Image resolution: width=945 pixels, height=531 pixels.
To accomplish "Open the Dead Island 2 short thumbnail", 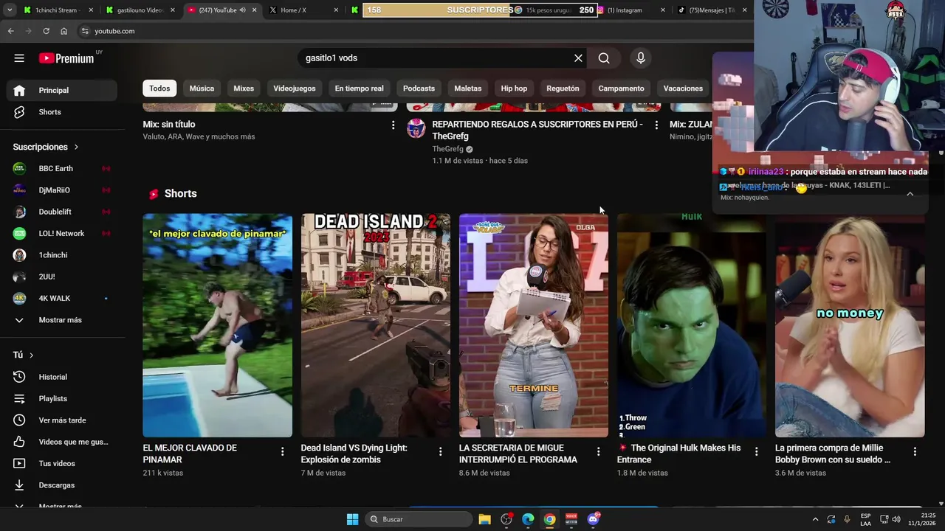I will pyautogui.click(x=376, y=325).
